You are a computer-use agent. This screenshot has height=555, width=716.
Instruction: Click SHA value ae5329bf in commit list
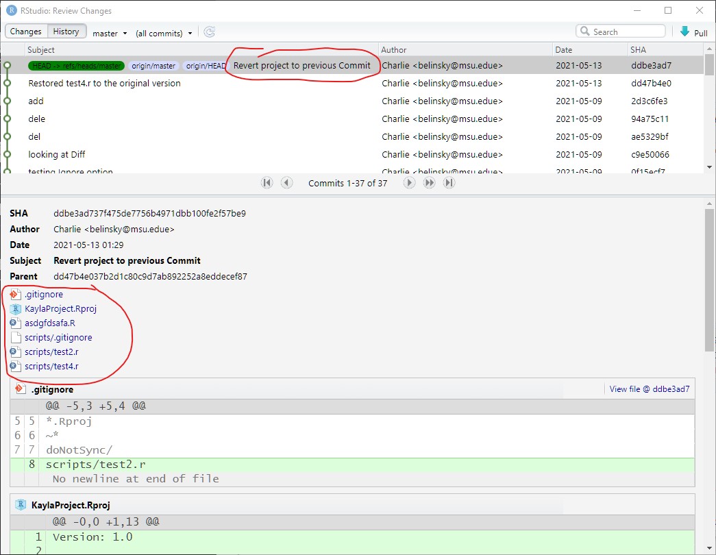click(650, 136)
